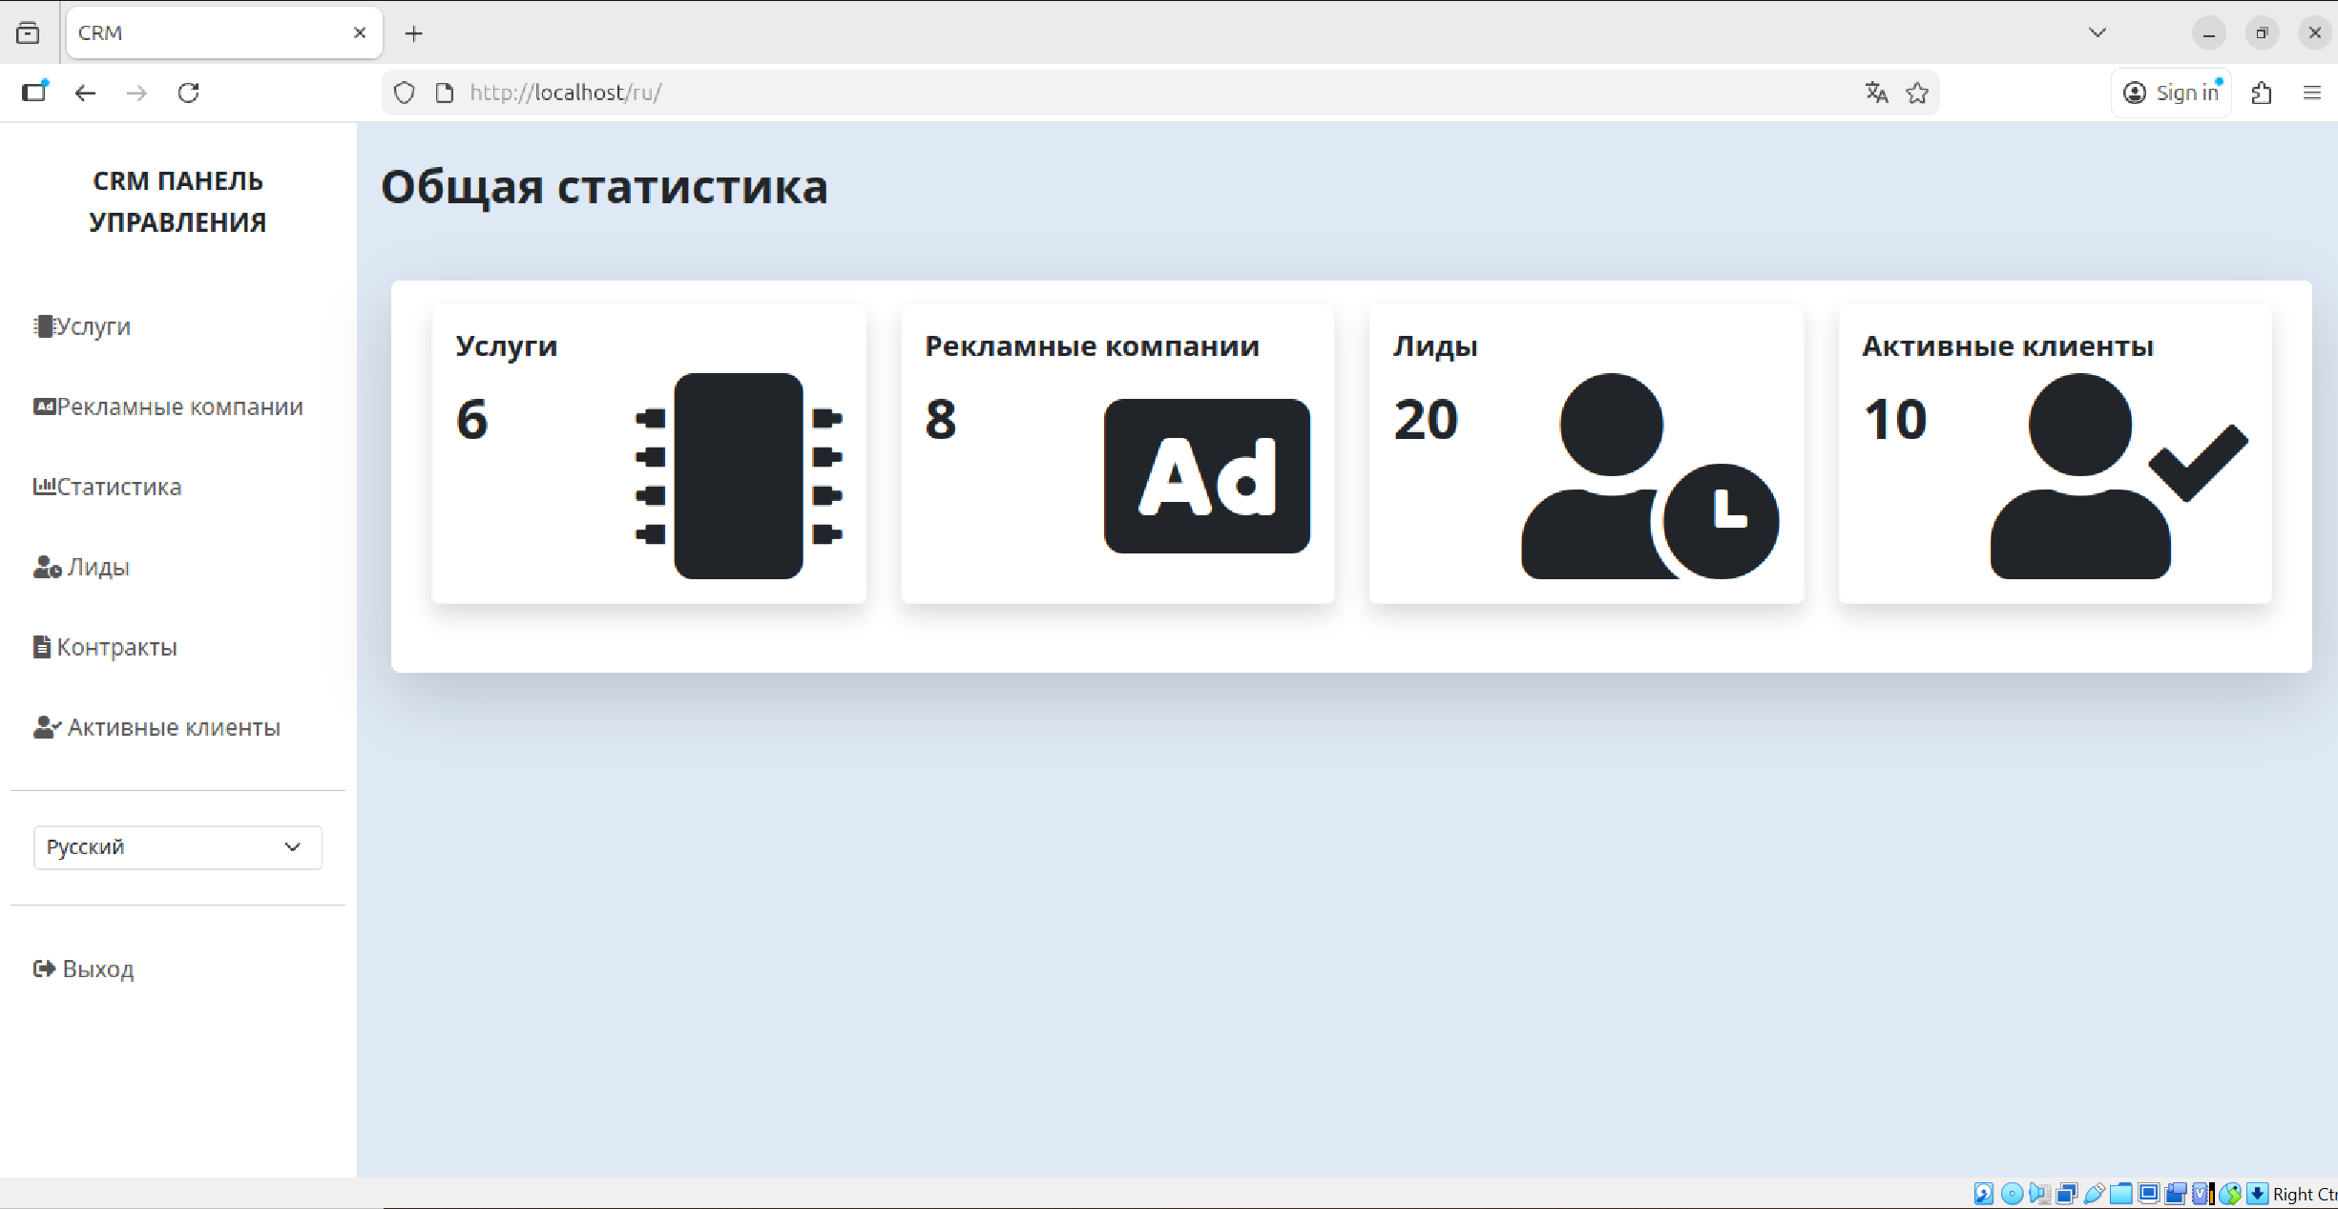This screenshot has width=2338, height=1209.
Task: Close the CRM tab
Action: (360, 32)
